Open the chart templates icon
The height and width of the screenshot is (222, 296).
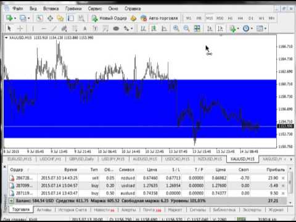click(x=260, y=28)
